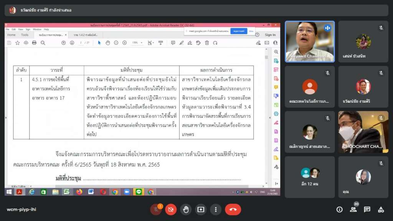Screen dimensions: 393x221
Task: Open Firefox from the taskbar
Action: pyautogui.click(x=79, y=192)
